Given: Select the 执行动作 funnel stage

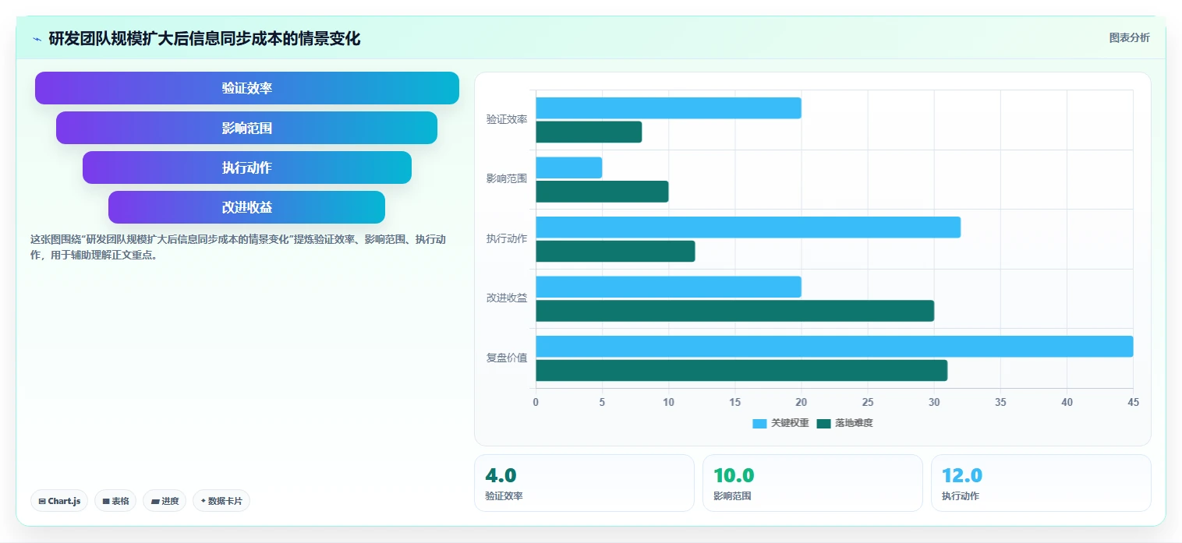Looking at the screenshot, I should point(247,167).
